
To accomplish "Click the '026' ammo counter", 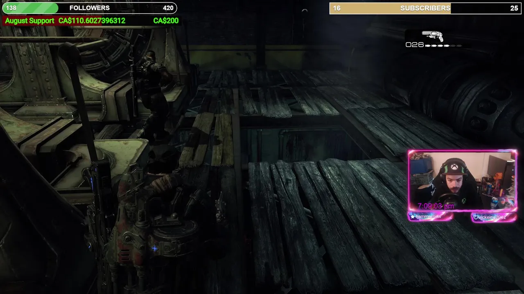I will click(x=414, y=45).
